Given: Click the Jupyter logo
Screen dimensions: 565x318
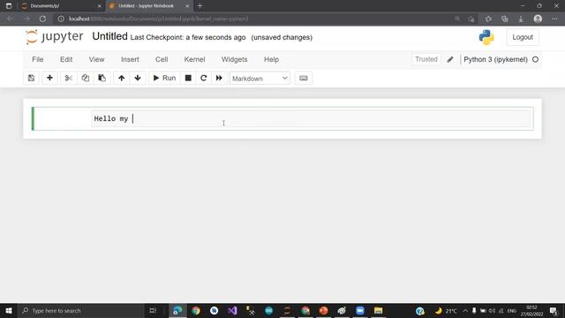Looking at the screenshot, I should pyautogui.click(x=55, y=37).
